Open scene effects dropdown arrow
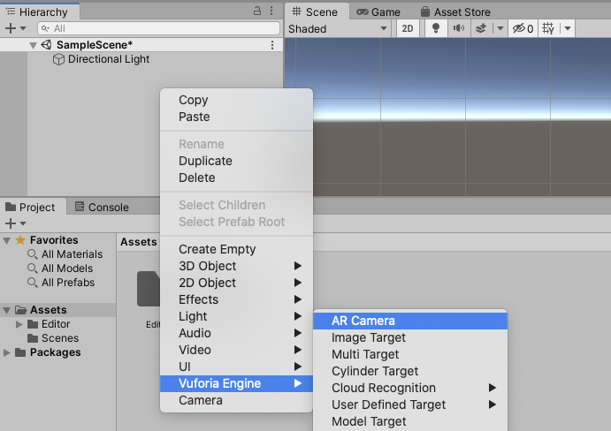Viewport: 611px width, 431px height. click(500, 28)
